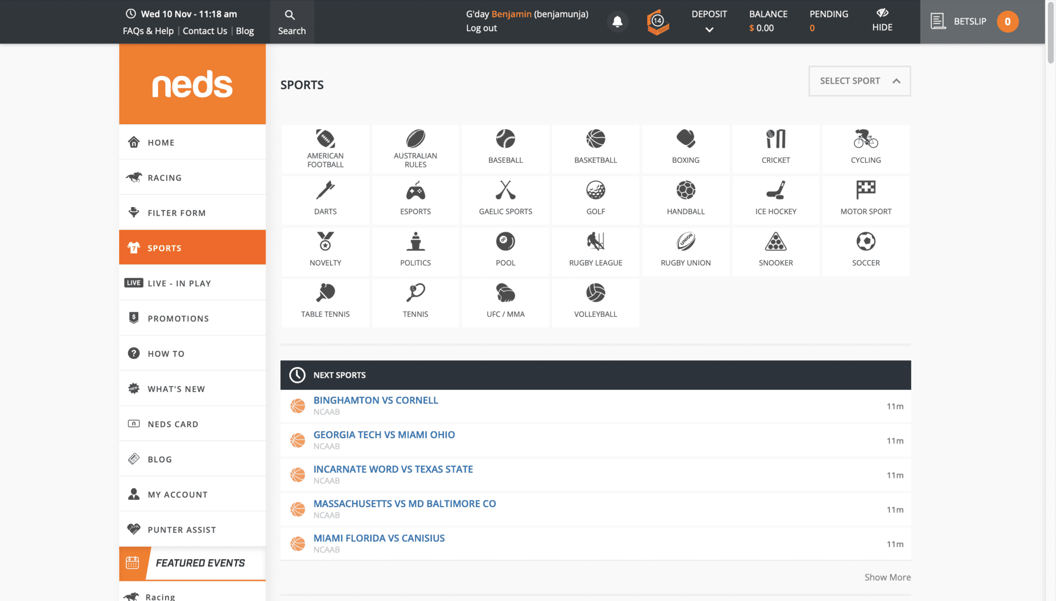Image resolution: width=1056 pixels, height=601 pixels.
Task: Open the Politics tile
Action: click(x=416, y=252)
